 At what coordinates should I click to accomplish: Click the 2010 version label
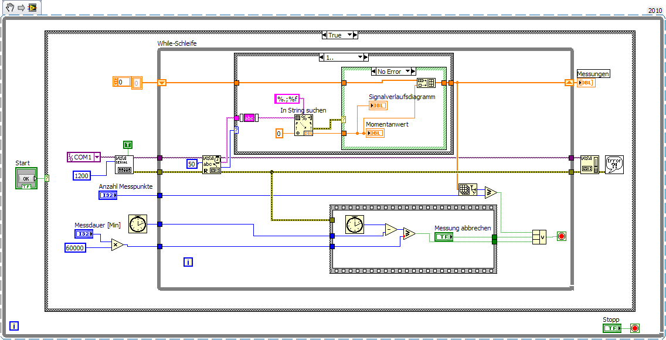tap(654, 11)
